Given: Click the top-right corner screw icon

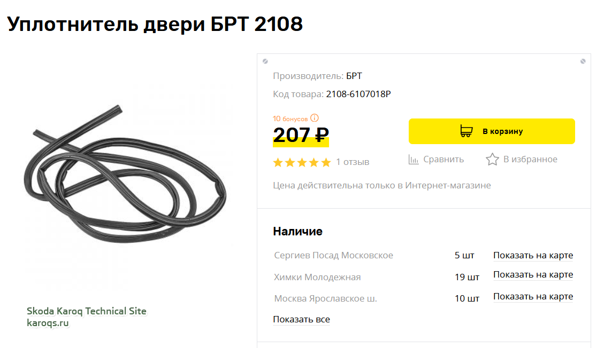Looking at the screenshot, I should coord(583,61).
